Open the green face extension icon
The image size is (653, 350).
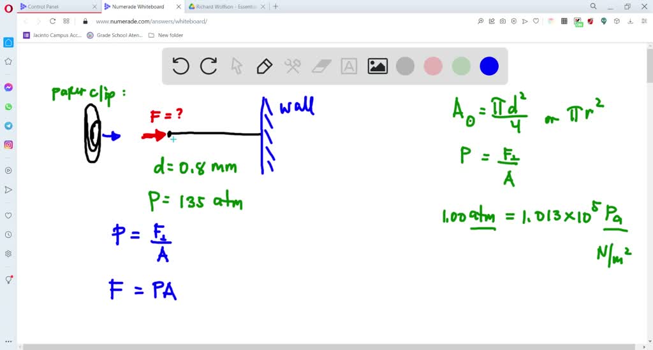coord(604,21)
